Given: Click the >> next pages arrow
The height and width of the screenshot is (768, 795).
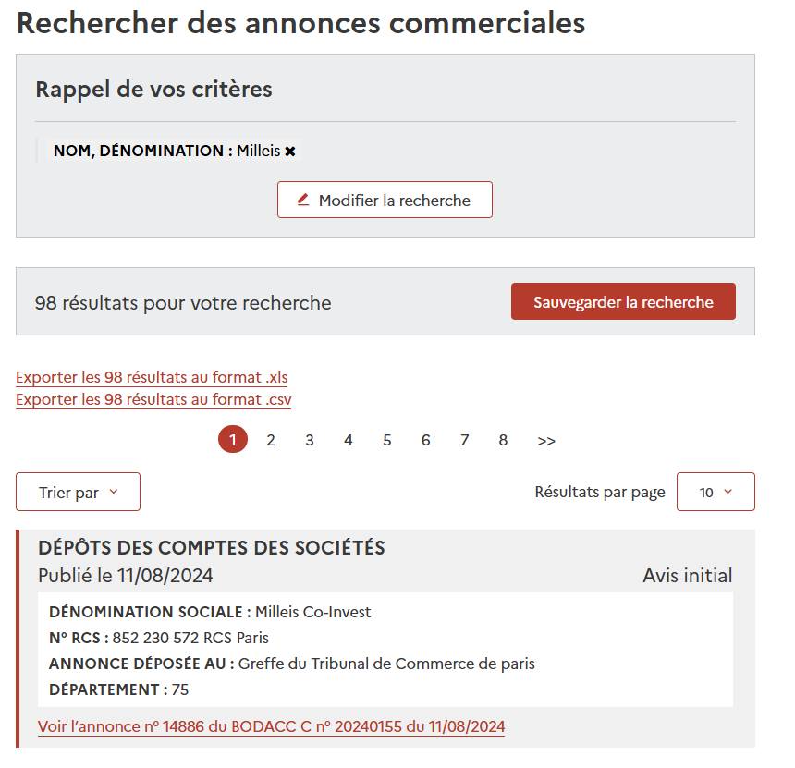Looking at the screenshot, I should (546, 441).
